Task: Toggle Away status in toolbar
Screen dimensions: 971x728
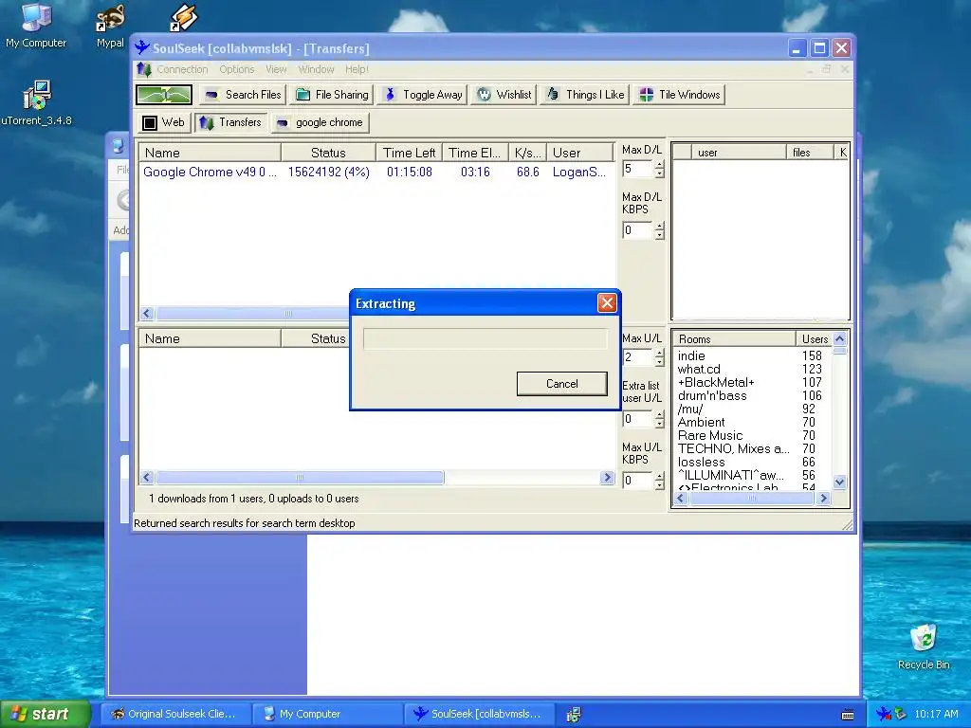Action: [x=423, y=95]
